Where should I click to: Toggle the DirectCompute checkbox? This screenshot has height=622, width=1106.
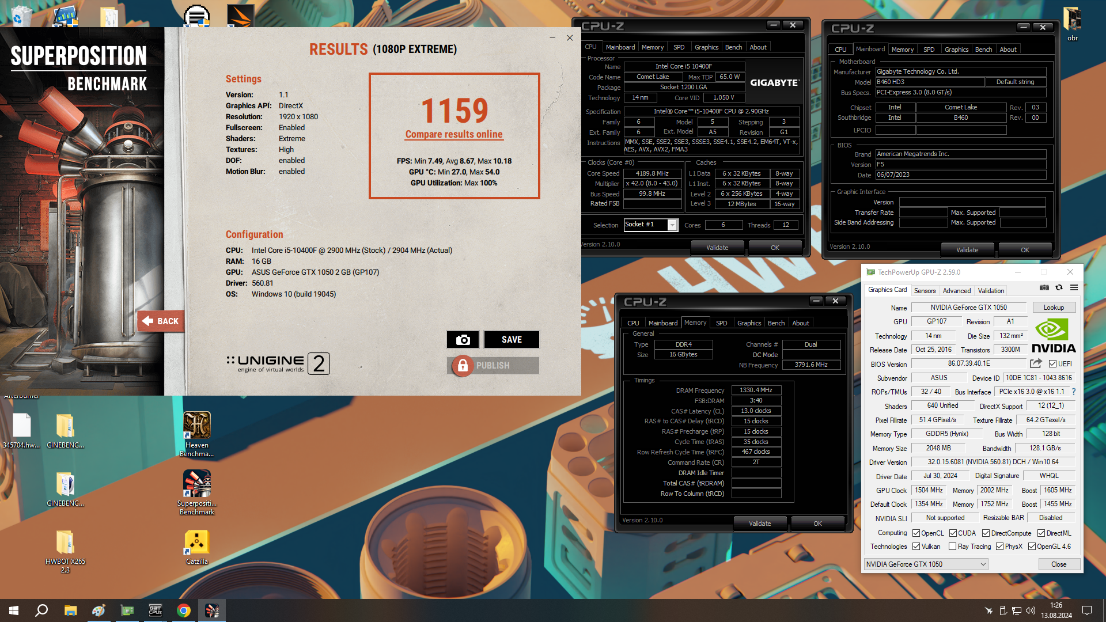[986, 533]
